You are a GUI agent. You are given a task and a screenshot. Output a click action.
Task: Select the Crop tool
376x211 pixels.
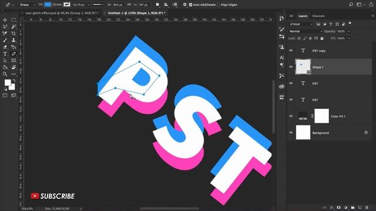click(14, 33)
